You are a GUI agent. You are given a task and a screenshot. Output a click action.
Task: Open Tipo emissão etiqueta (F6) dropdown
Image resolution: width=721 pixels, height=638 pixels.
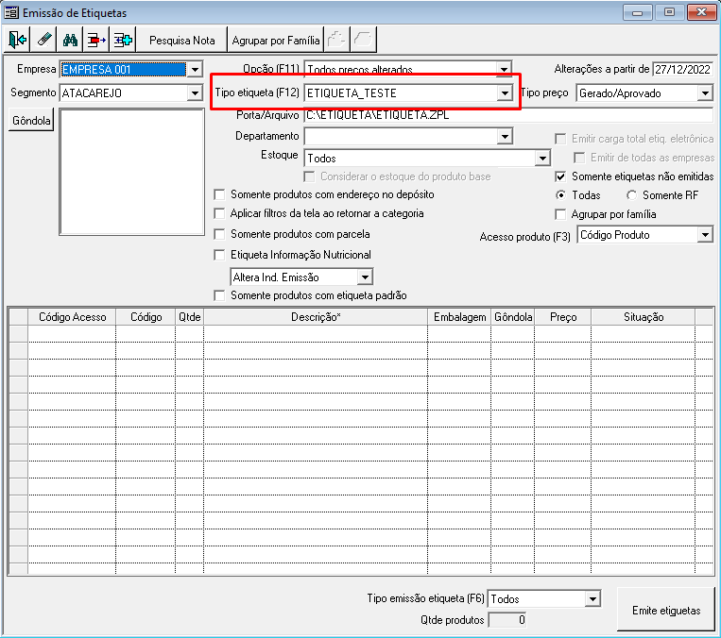[x=592, y=599]
